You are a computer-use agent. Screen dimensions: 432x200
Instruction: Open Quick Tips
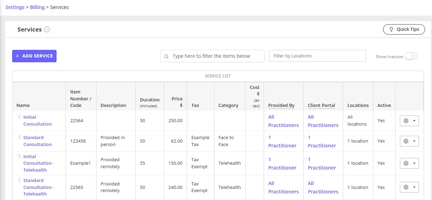[x=404, y=29]
